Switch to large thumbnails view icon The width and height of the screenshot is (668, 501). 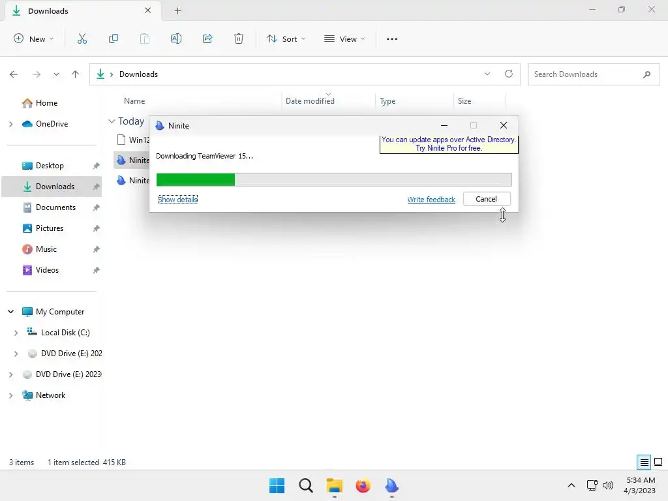(x=658, y=462)
